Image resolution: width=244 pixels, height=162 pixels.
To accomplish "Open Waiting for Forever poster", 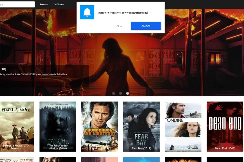I will coord(17,159).
